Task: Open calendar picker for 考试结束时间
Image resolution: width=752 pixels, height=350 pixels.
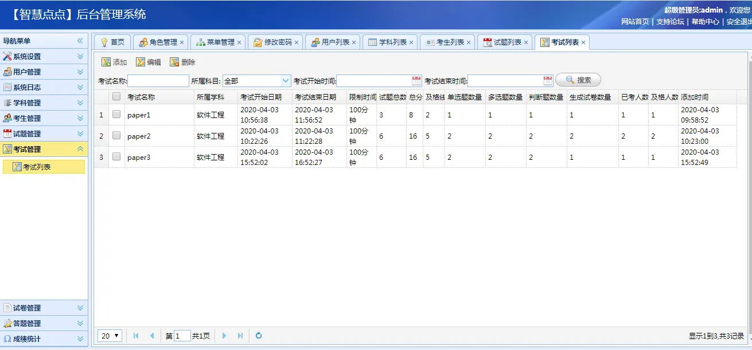Action: 548,81
